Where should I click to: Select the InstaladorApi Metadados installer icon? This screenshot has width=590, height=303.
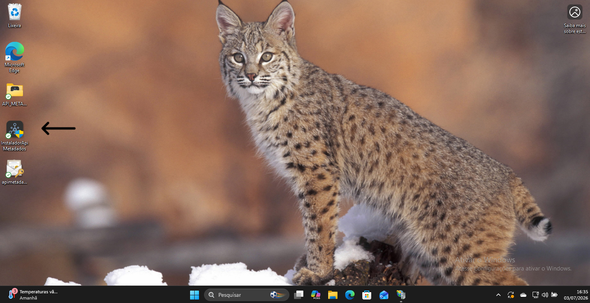[x=15, y=136]
